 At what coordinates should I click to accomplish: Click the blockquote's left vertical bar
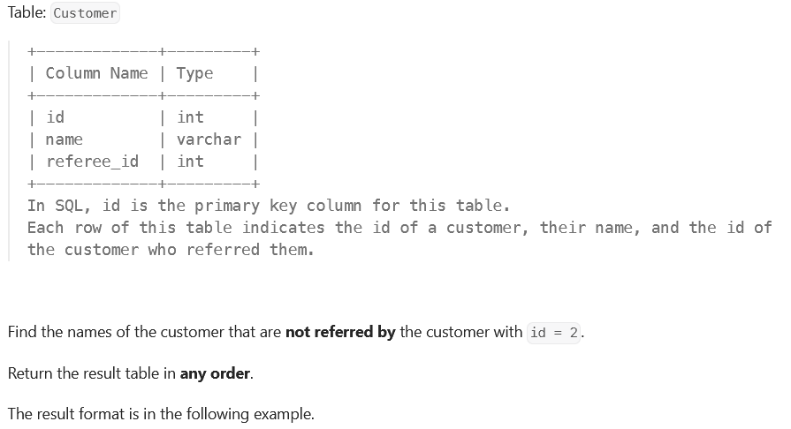[x=9, y=151]
